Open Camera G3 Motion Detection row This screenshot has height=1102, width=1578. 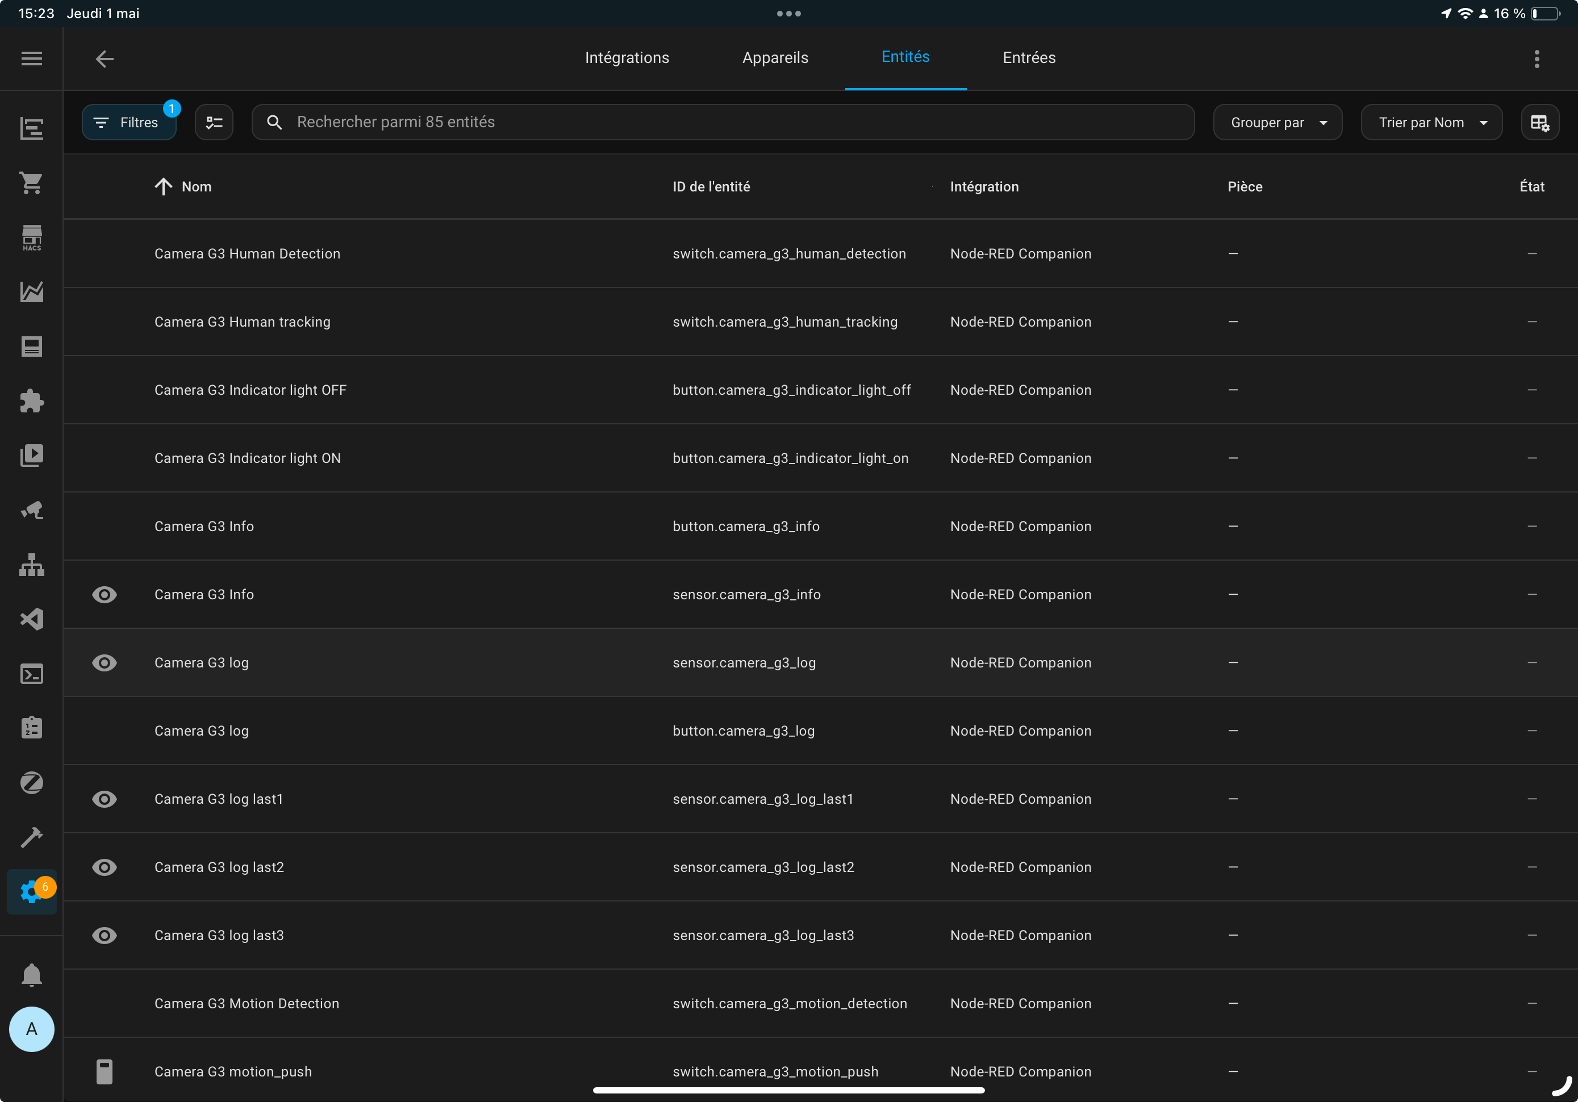click(821, 1003)
